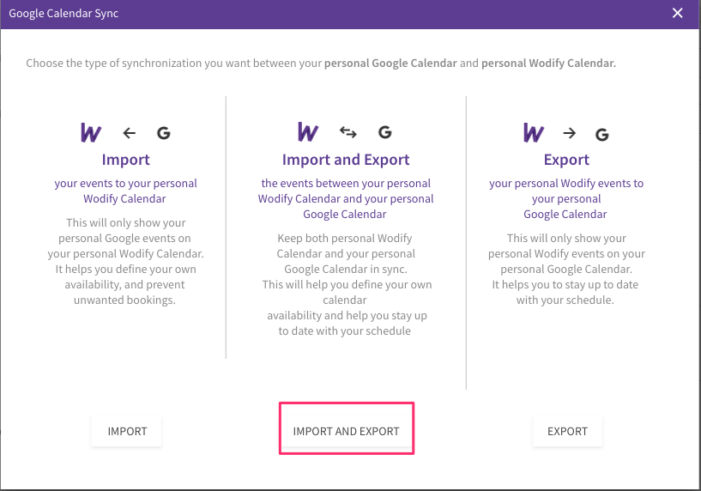Close the Google Calendar Sync dialog
Screen dimensions: 701x491
(x=677, y=13)
